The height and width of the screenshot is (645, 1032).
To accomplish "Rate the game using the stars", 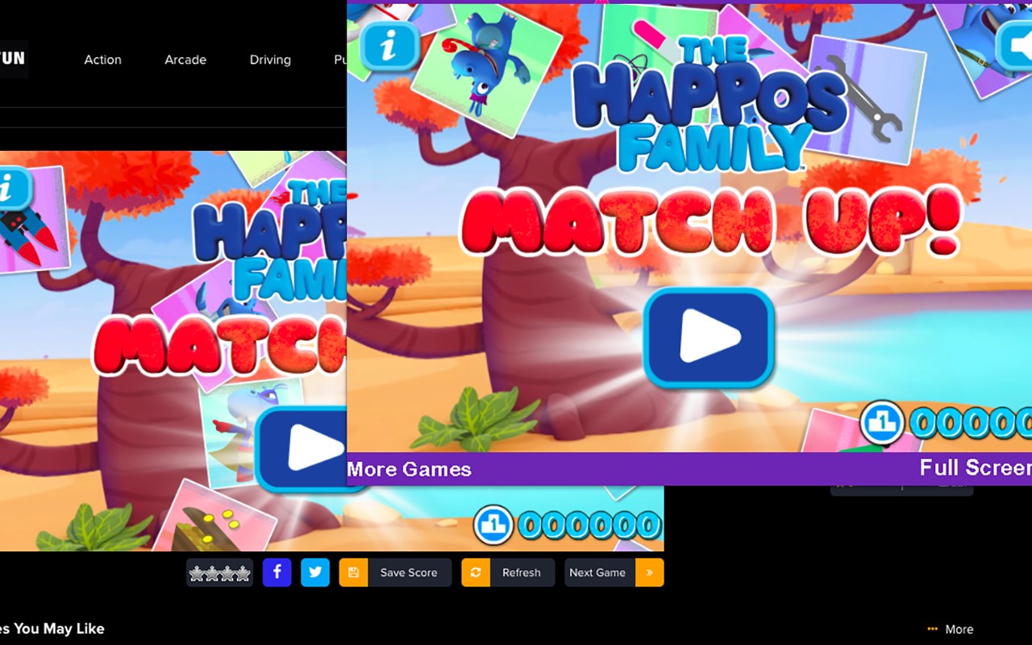I will point(219,572).
